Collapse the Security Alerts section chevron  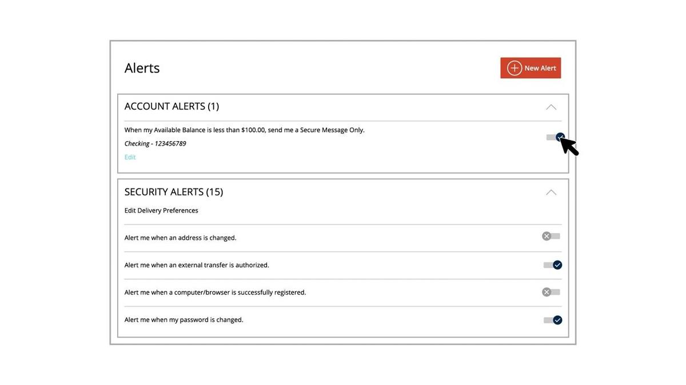551,192
